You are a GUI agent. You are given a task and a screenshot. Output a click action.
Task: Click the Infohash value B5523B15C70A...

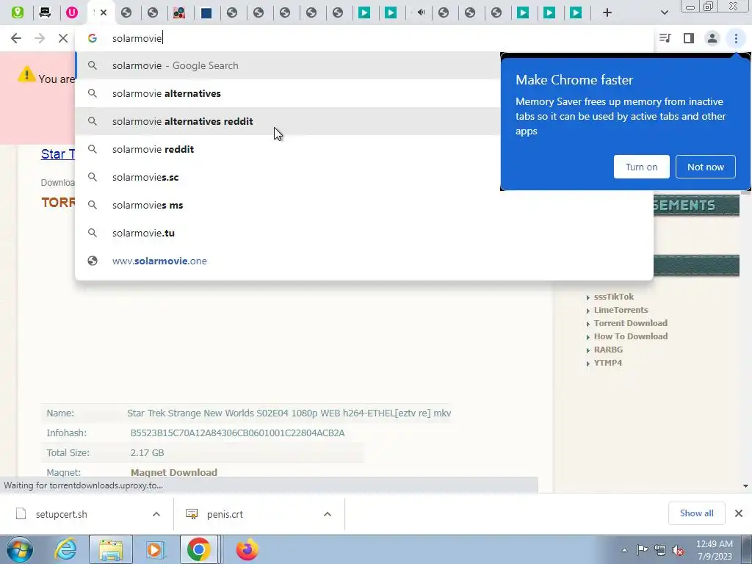pyautogui.click(x=237, y=433)
